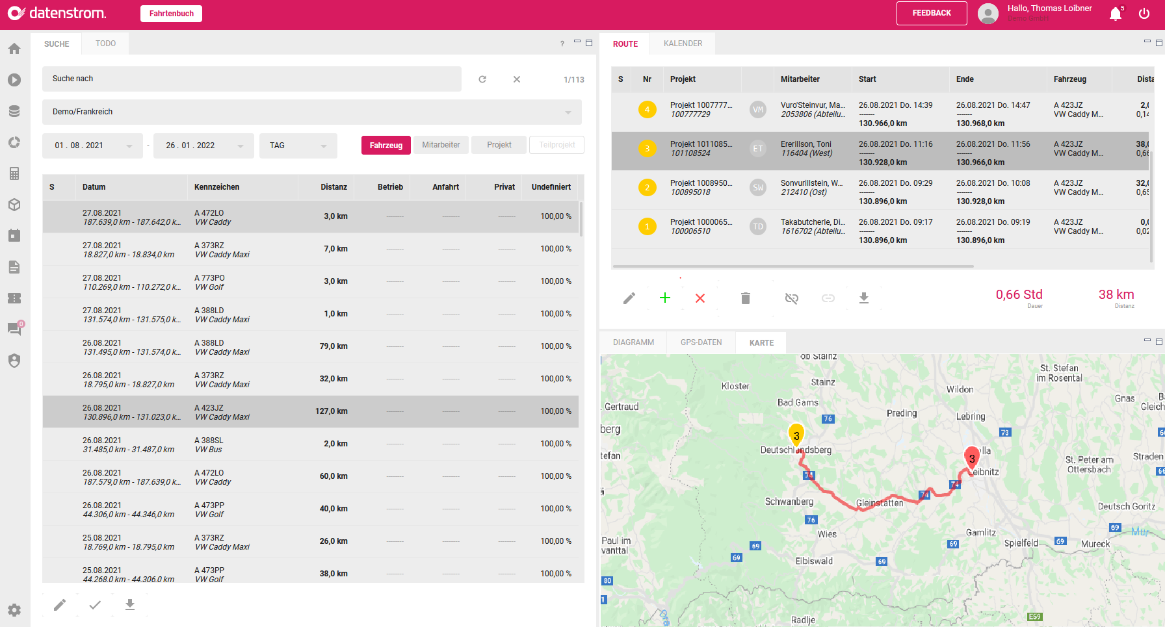The width and height of the screenshot is (1165, 627).
Task: Open the TAG interval dropdown
Action: [x=298, y=146]
